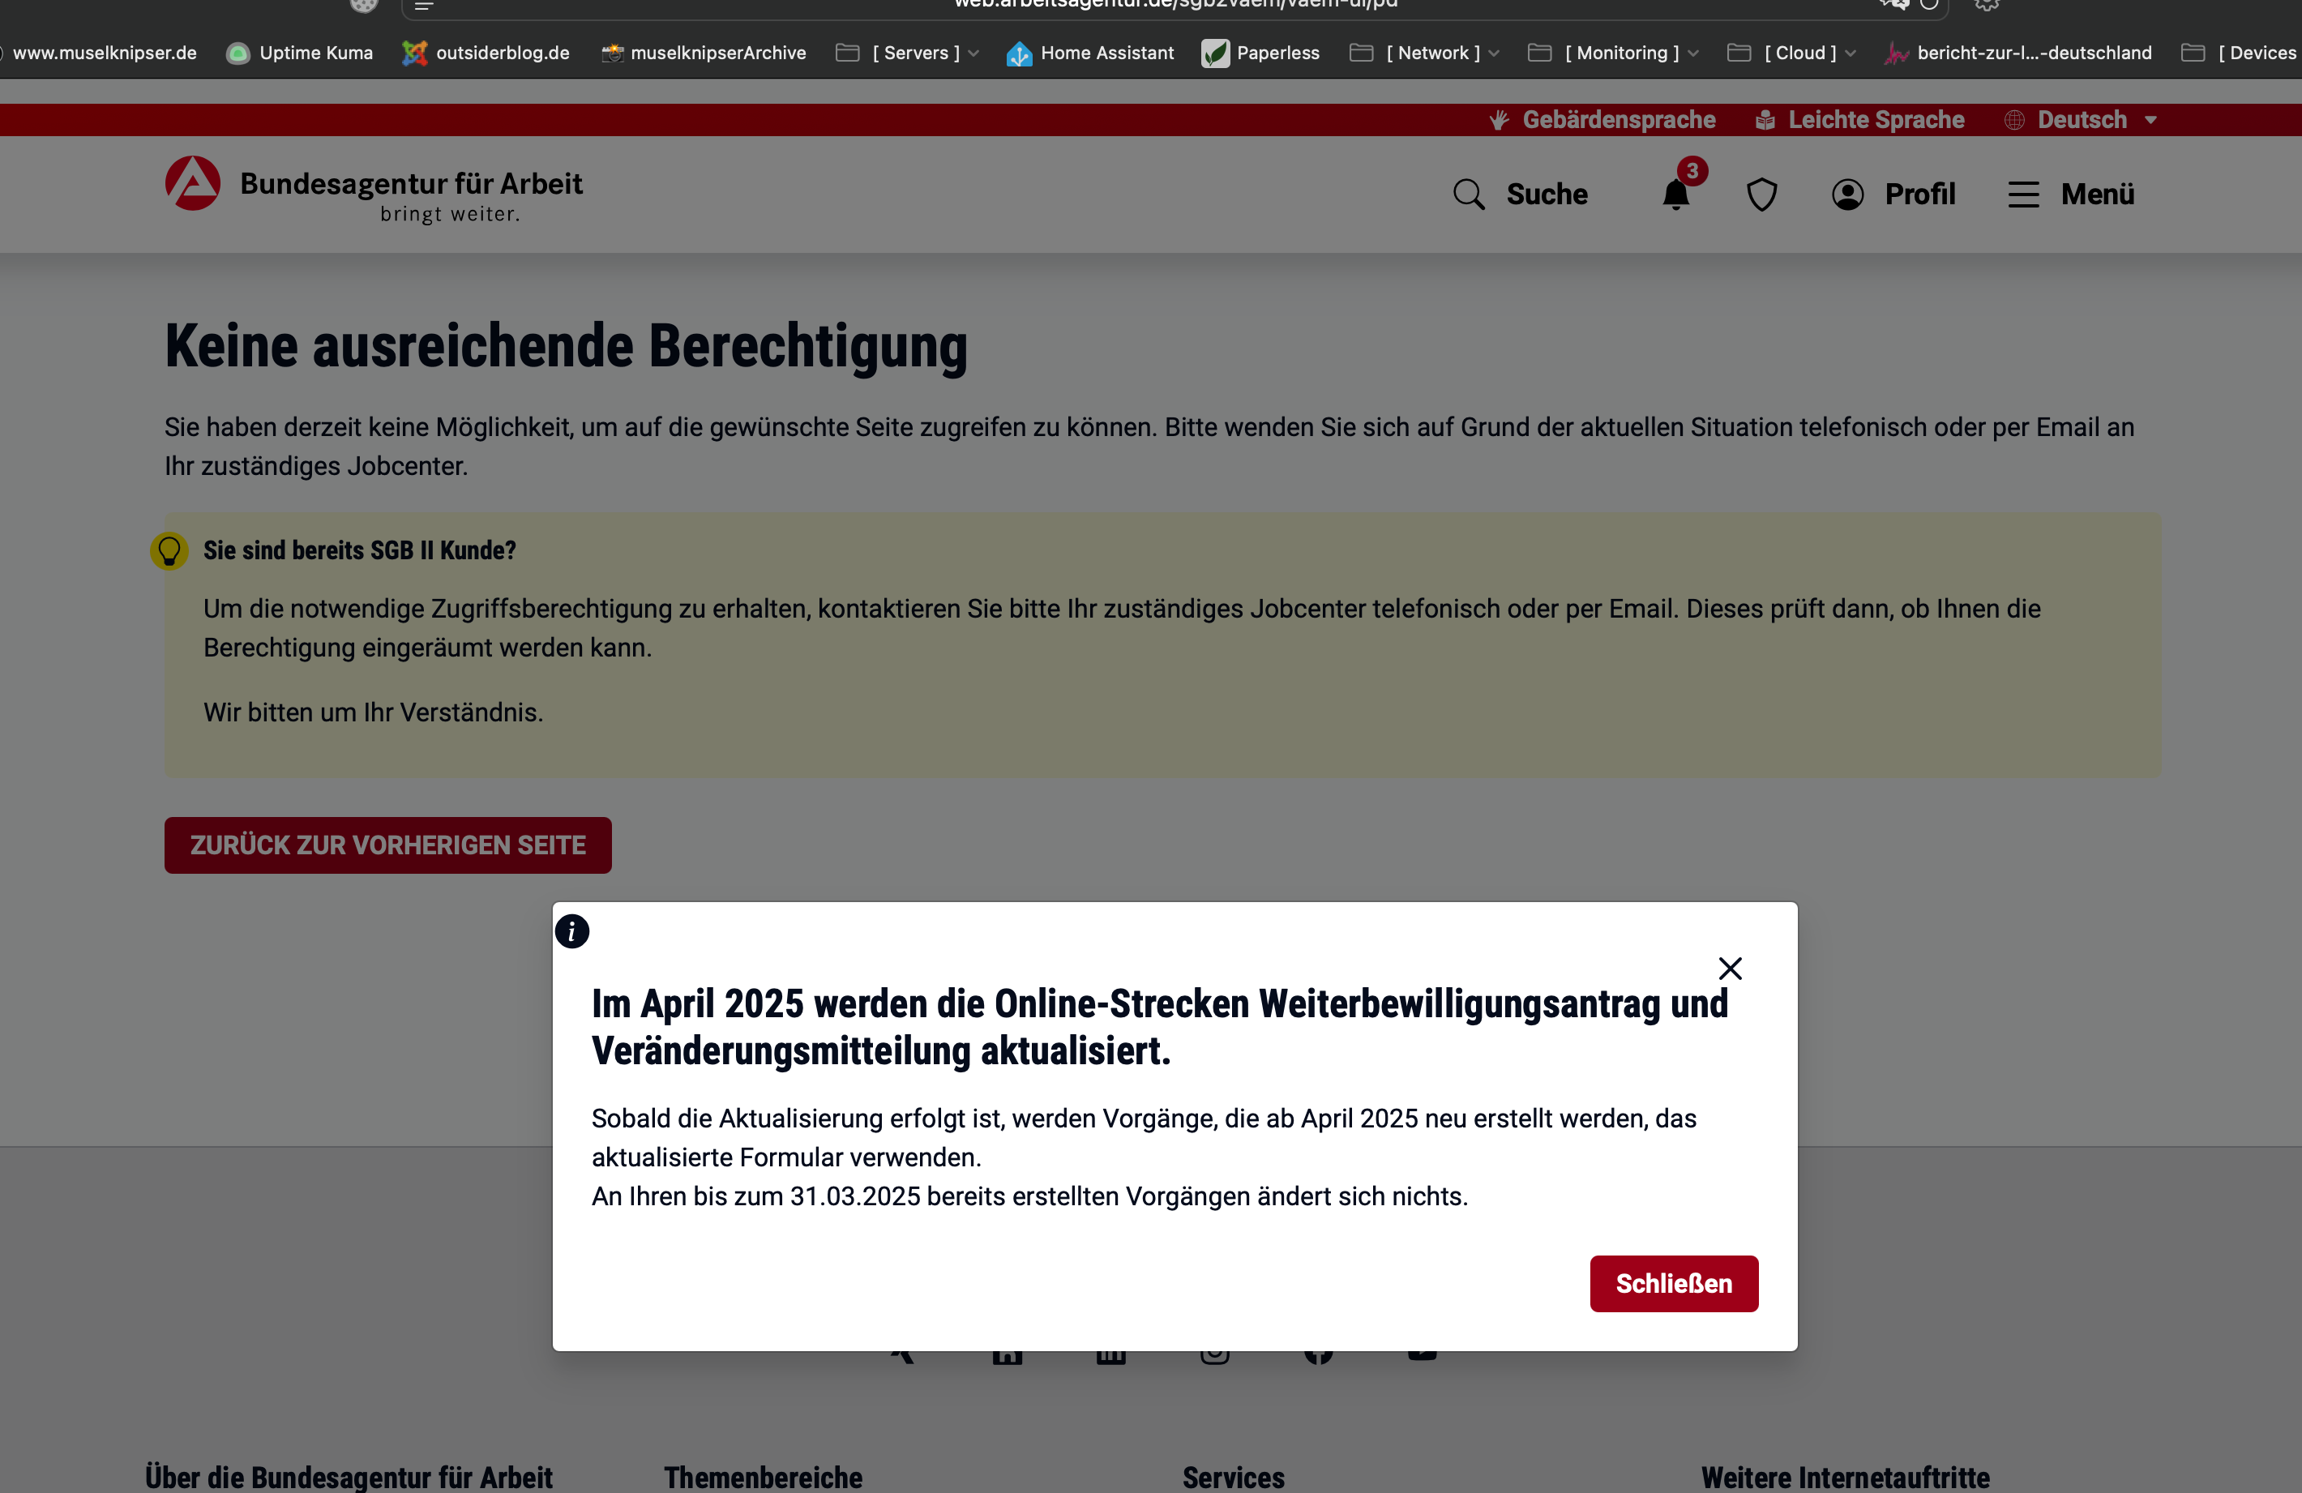This screenshot has height=1493, width=2302.
Task: Click the Bundesagentur für Arbeit logo
Action: coord(374,190)
